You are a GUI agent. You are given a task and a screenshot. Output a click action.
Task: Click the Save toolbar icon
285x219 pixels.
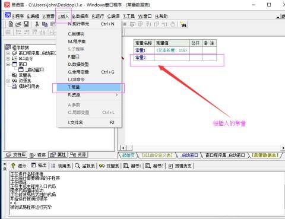click(26, 24)
